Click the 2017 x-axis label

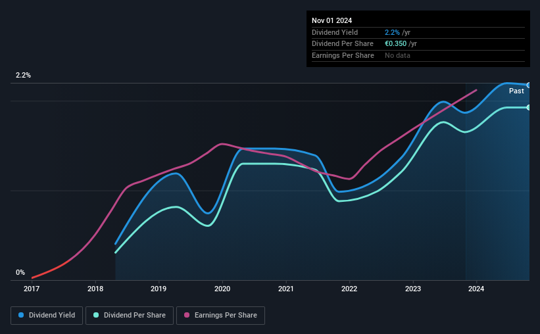click(x=32, y=289)
